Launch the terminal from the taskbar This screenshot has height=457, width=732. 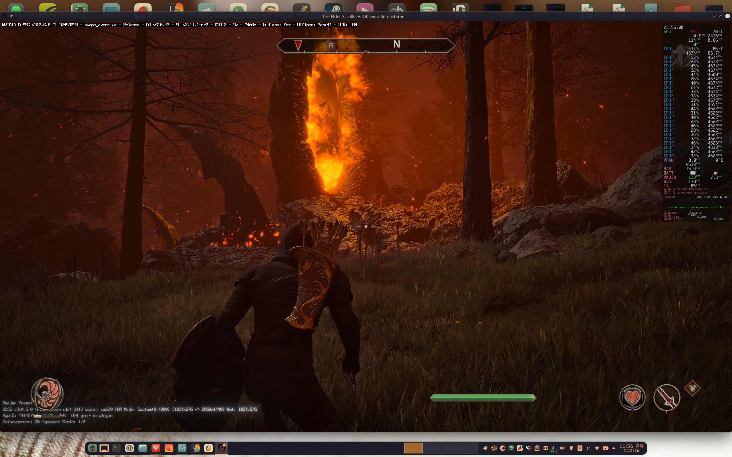pos(116,448)
